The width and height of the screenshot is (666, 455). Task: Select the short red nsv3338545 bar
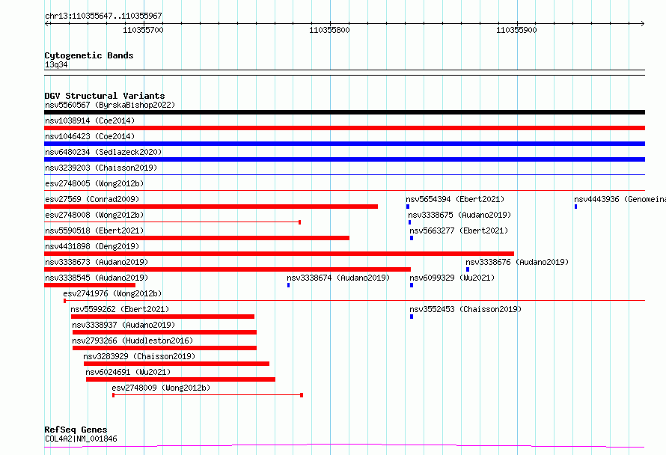point(90,285)
